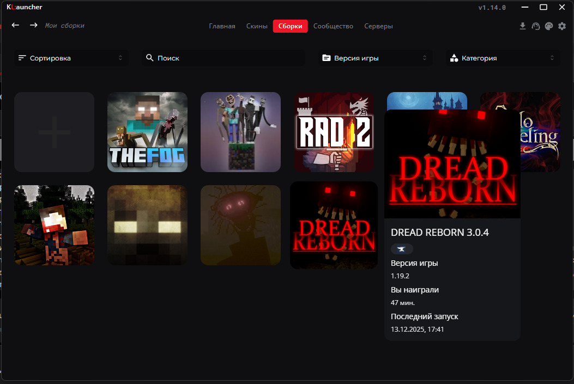The image size is (574, 384).
Task: Open the Сортировка dropdown
Action: [x=71, y=58]
